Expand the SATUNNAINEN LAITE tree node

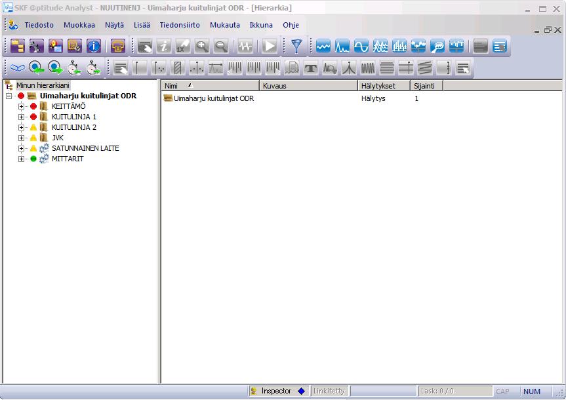tap(21, 148)
